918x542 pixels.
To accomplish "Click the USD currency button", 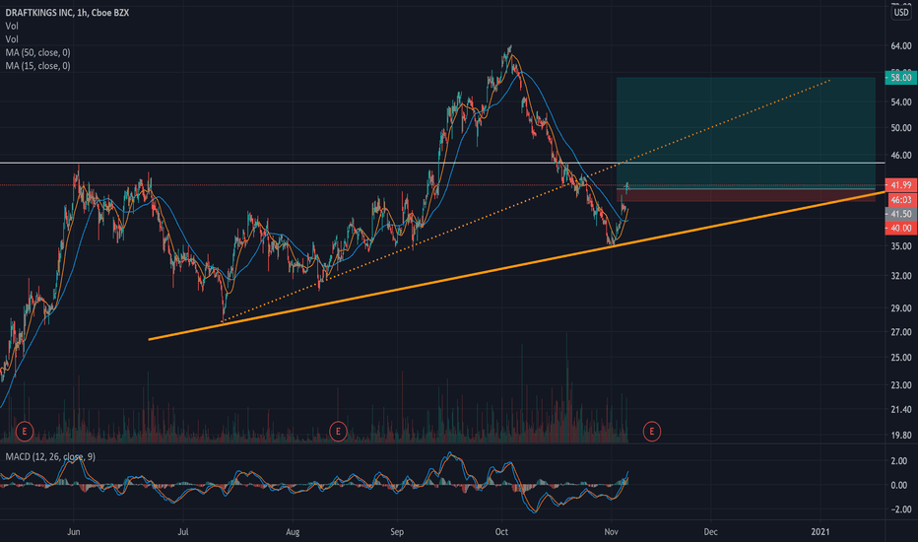I will pyautogui.click(x=901, y=12).
